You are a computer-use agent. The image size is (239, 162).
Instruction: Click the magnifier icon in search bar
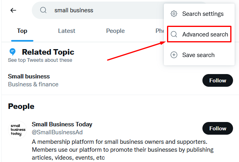[x=43, y=10]
